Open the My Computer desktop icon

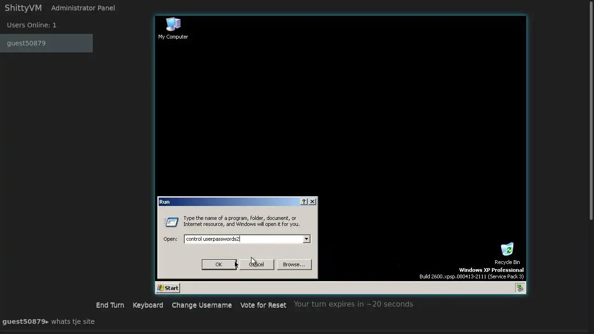point(173,28)
